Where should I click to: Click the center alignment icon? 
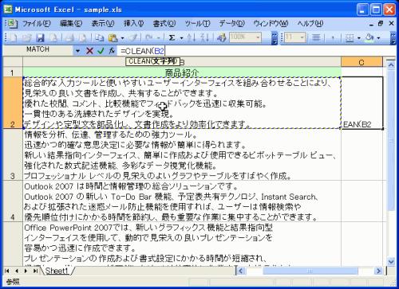tap(316, 38)
